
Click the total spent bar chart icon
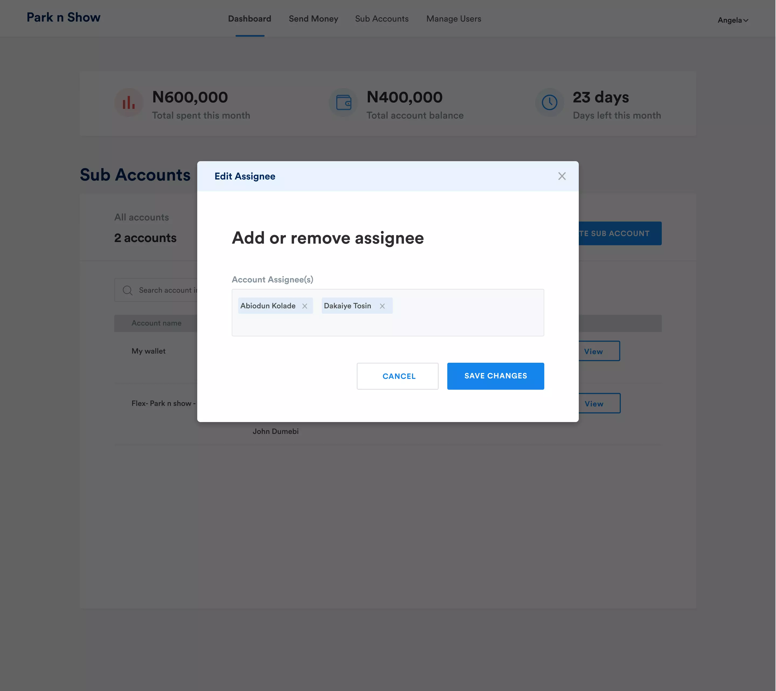129,102
